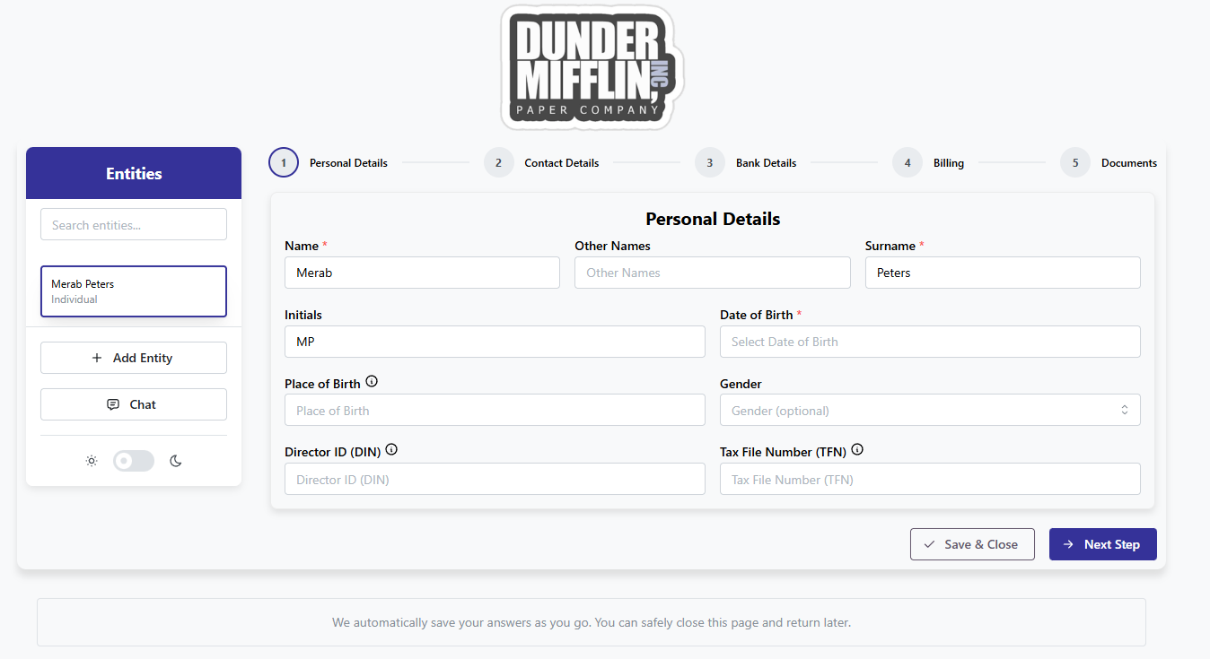Click the Place of Birth info icon
The height and width of the screenshot is (659, 1210).
372,381
